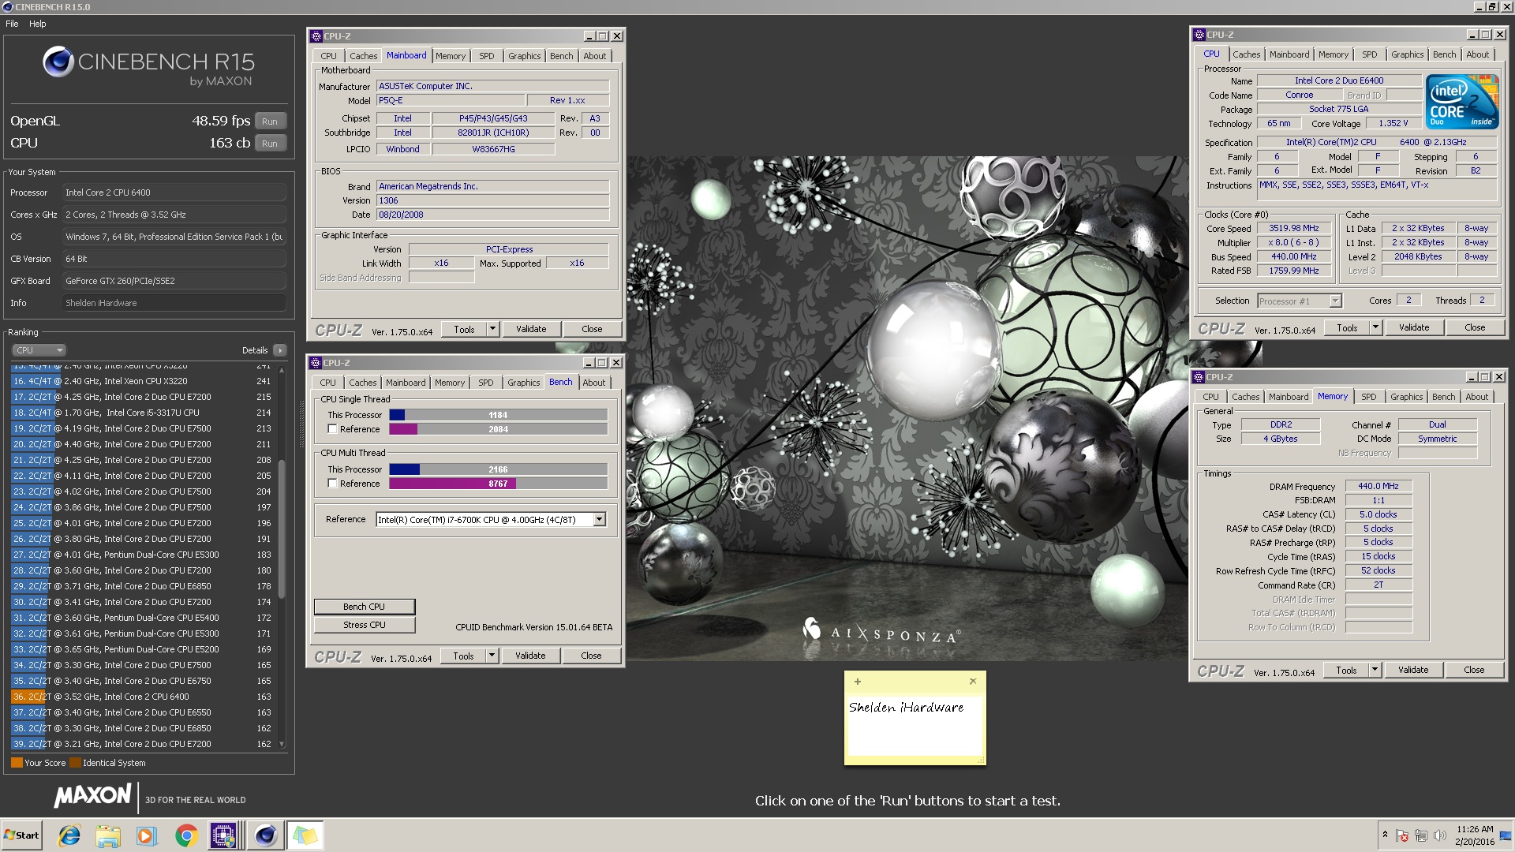The width and height of the screenshot is (1515, 852).
Task: Show hidden system tray icons
Action: click(x=1385, y=835)
